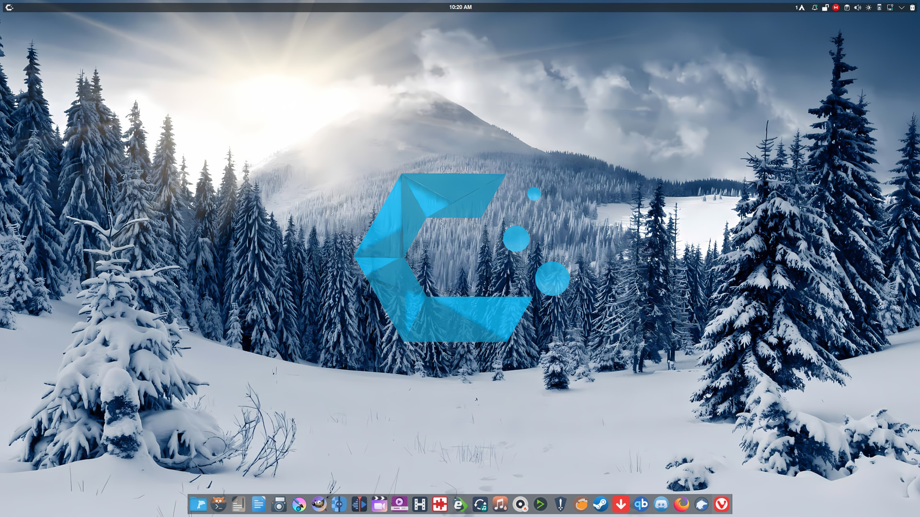Click the 10:20 AM clock

pyautogui.click(x=460, y=7)
